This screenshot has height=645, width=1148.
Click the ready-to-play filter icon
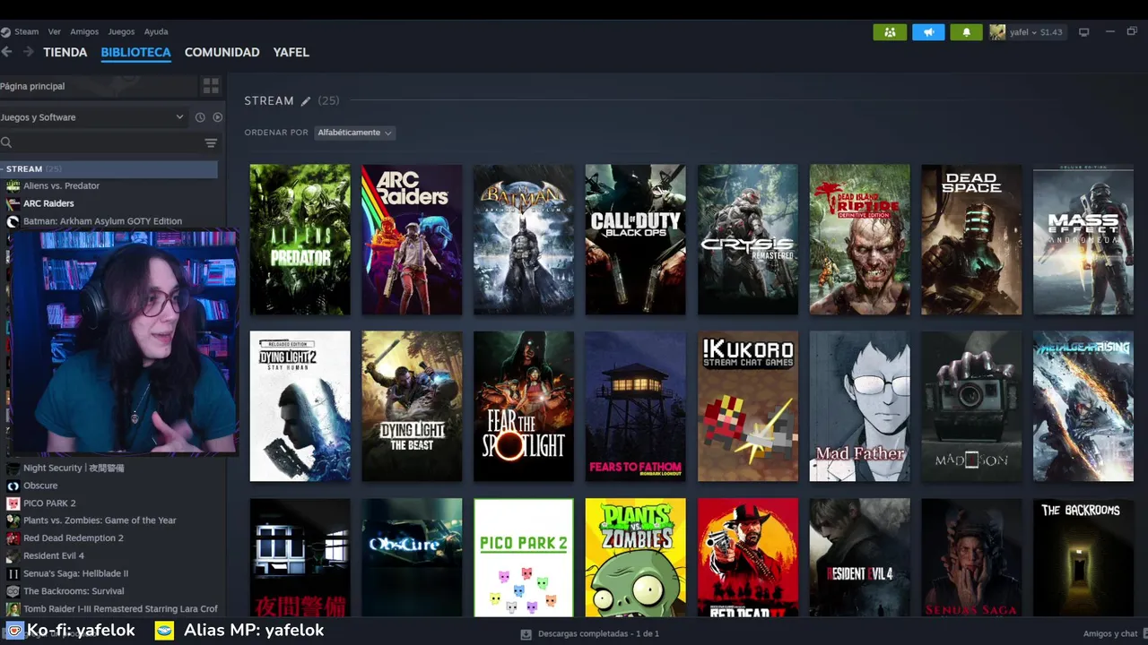point(217,117)
